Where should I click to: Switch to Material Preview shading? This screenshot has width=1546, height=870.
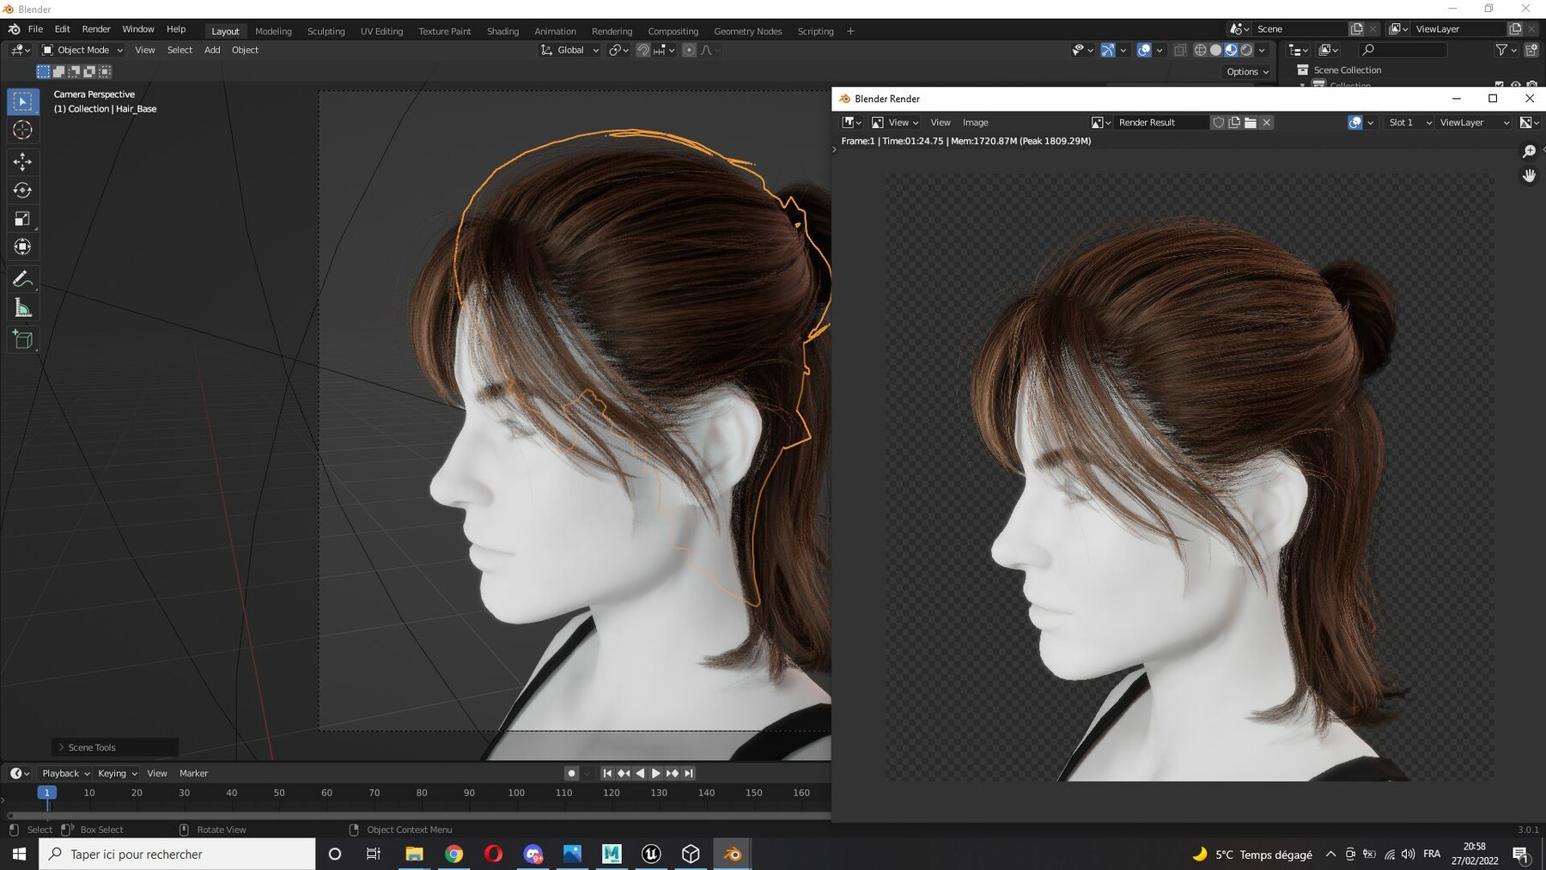1231,51
